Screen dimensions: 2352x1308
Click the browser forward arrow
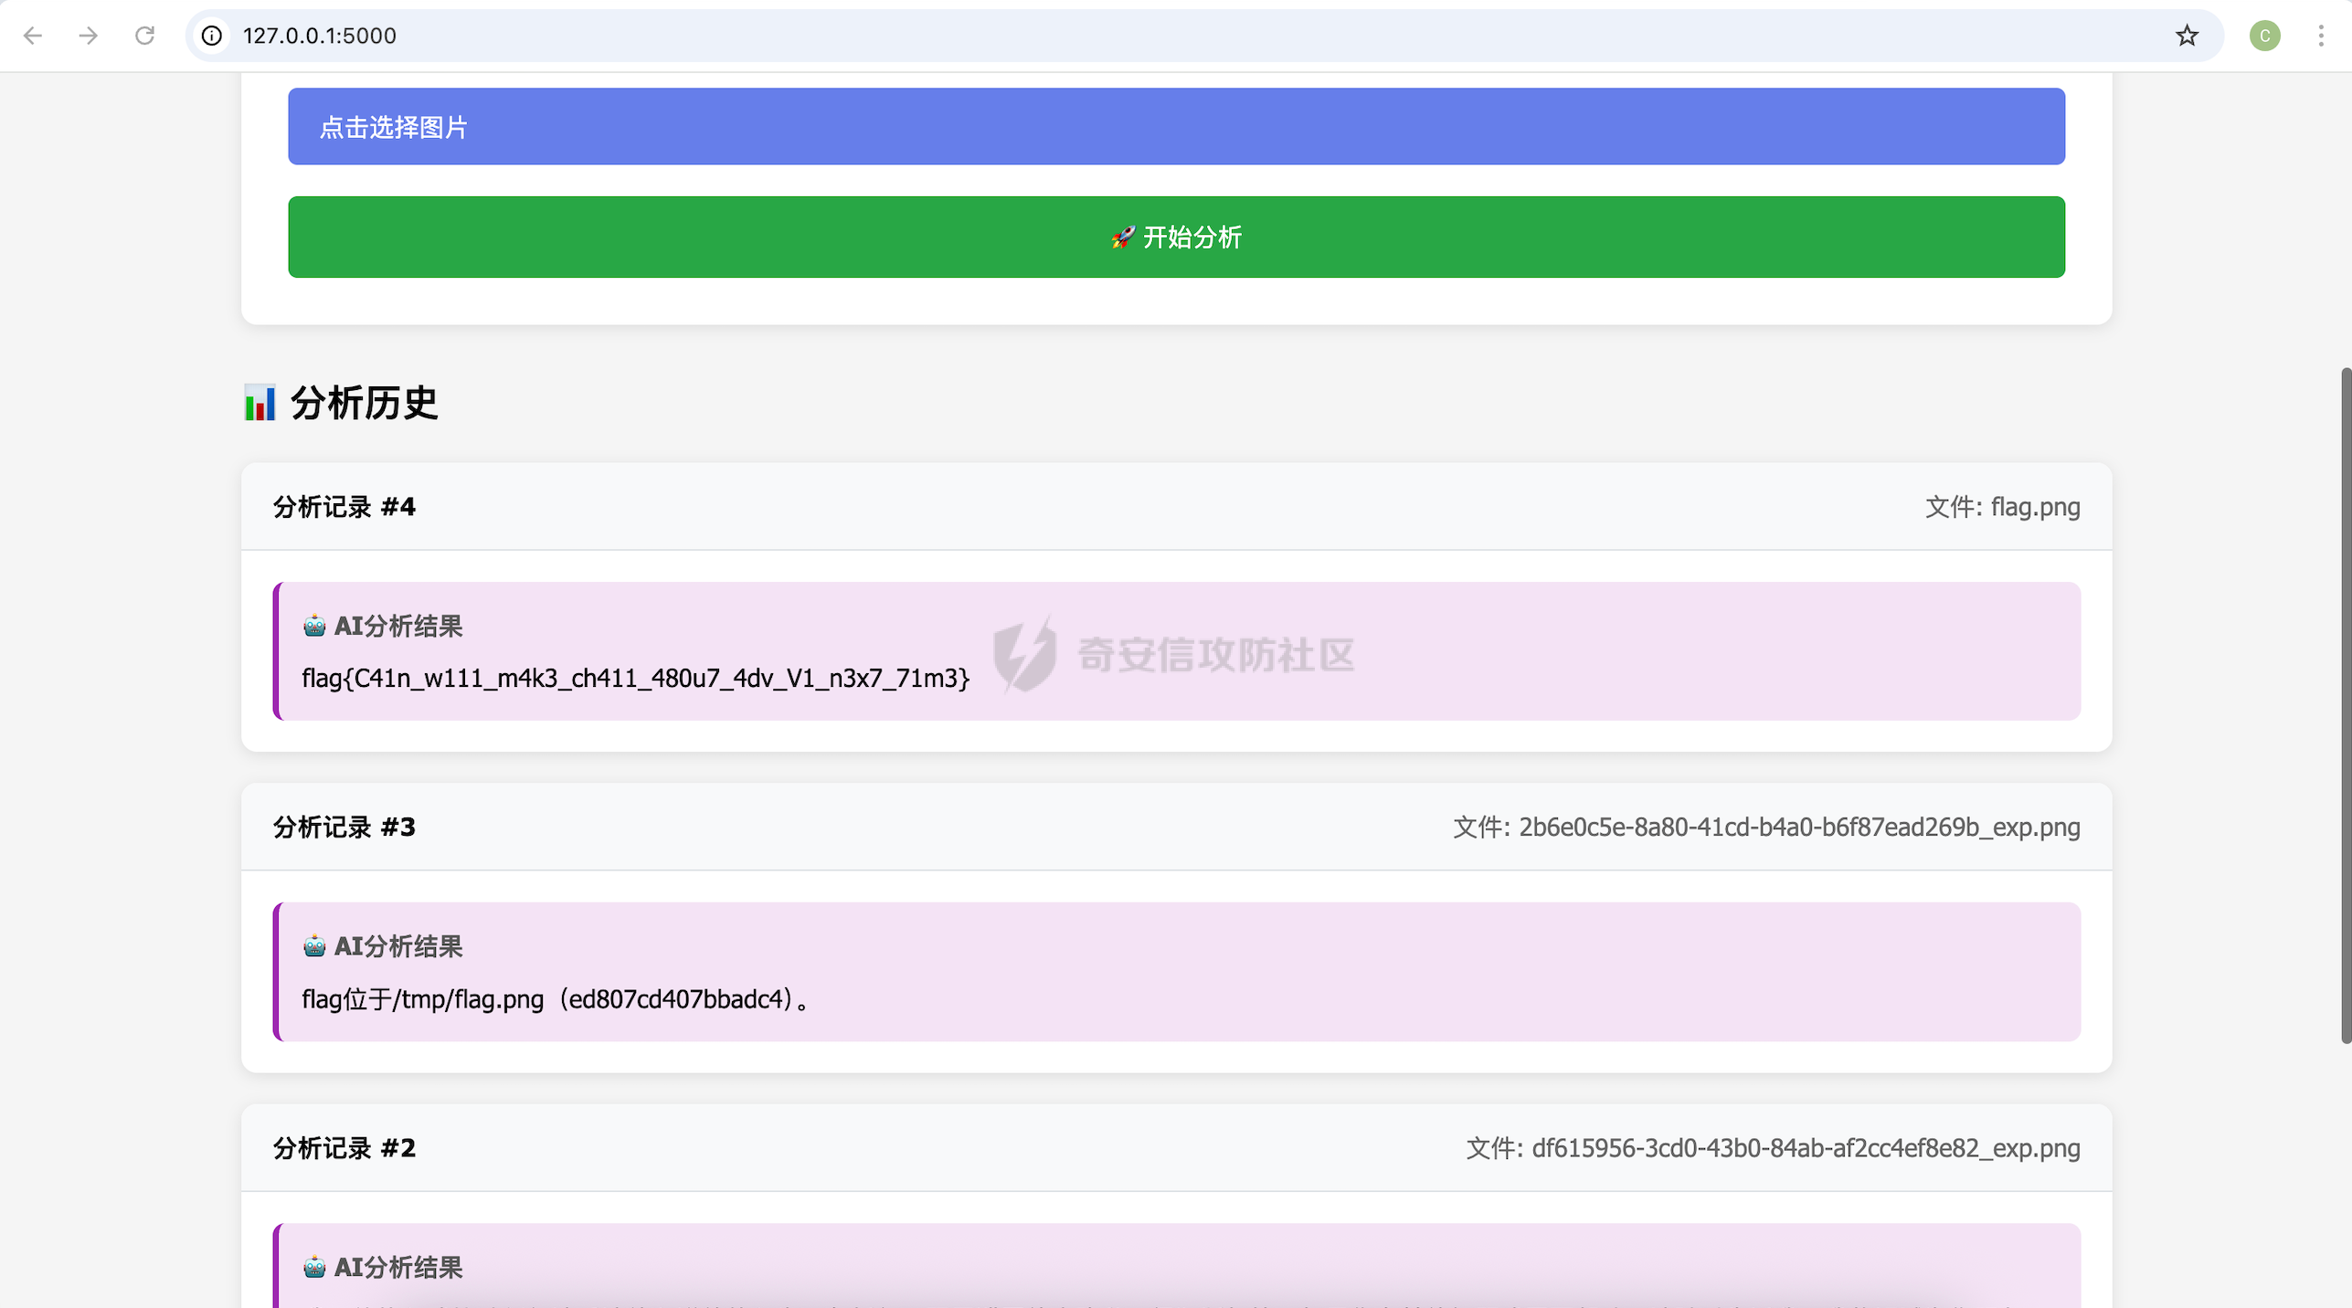pyautogui.click(x=89, y=36)
